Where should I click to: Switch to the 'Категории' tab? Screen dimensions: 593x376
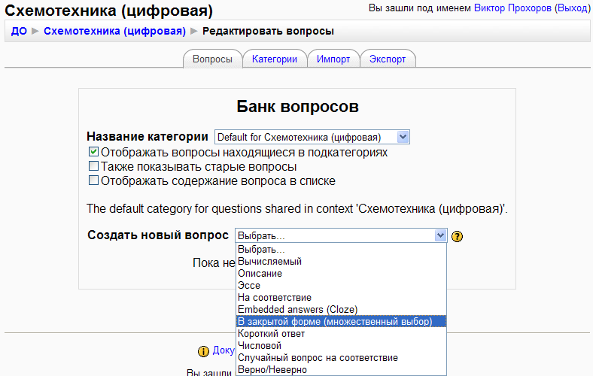pos(275,59)
